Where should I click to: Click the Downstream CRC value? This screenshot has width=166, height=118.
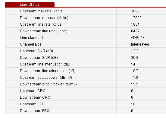pyautogui.click(x=132, y=97)
